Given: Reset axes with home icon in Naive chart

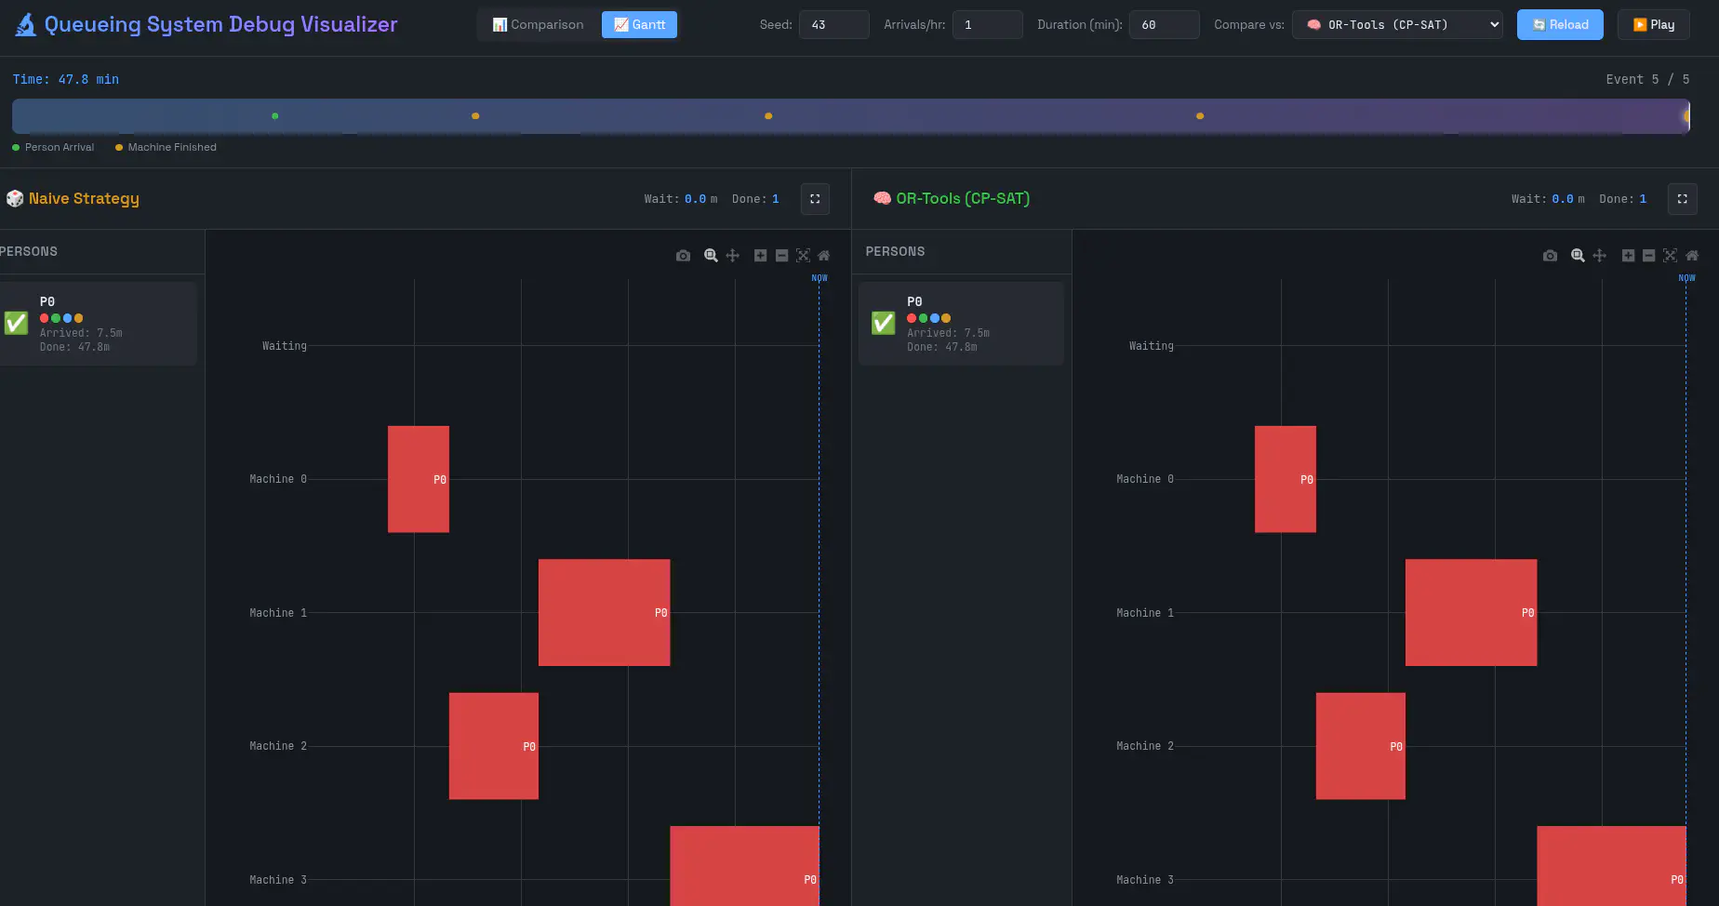Looking at the screenshot, I should [x=823, y=256].
